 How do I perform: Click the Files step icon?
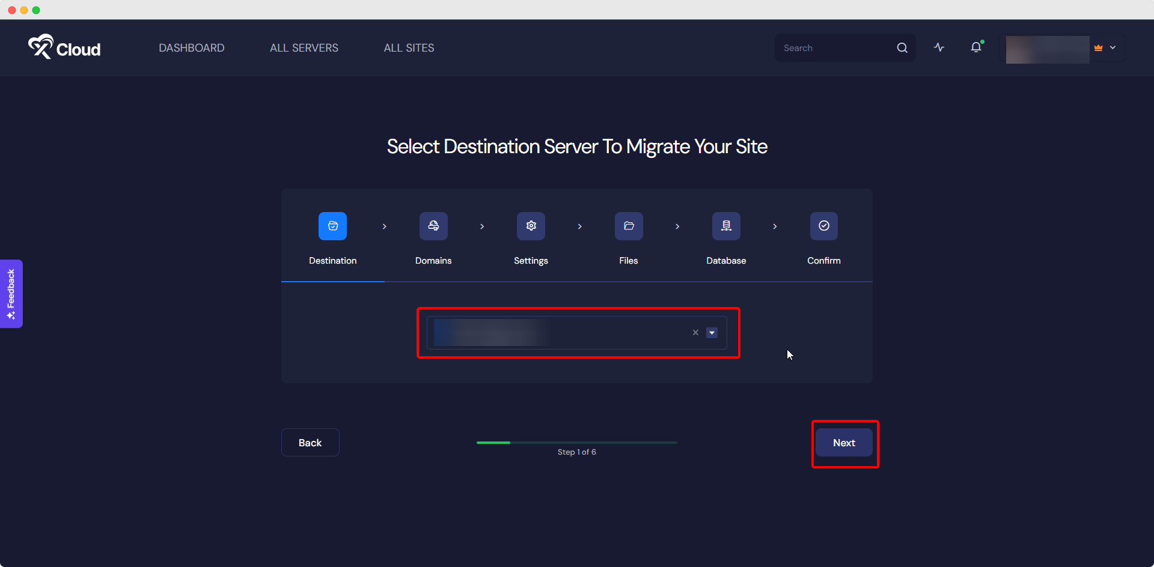tap(628, 226)
